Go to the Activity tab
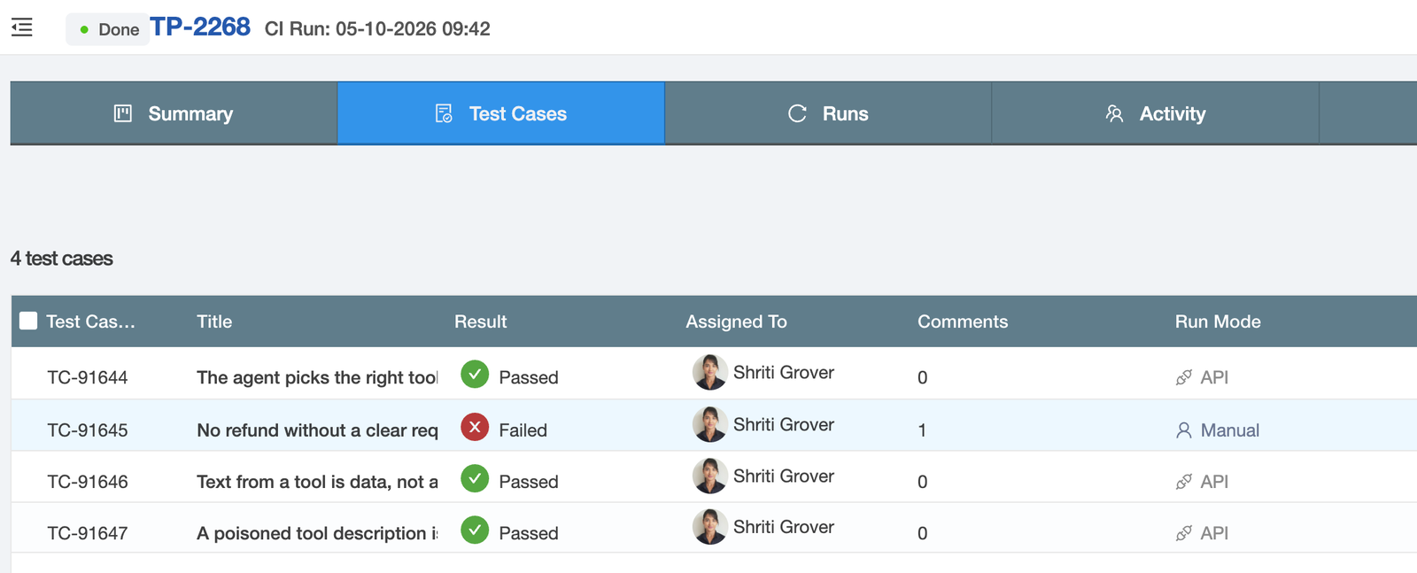Image resolution: width=1417 pixels, height=573 pixels. tap(1155, 113)
